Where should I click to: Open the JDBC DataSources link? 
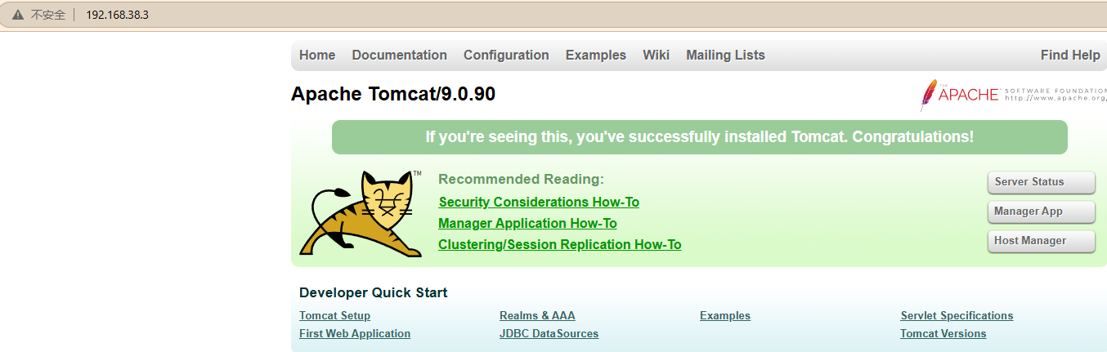click(549, 334)
